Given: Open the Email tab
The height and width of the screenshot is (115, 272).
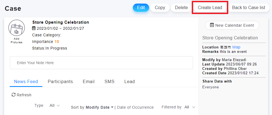Looking at the screenshot, I should pos(89,82).
